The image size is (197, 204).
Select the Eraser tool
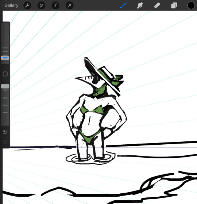pyautogui.click(x=157, y=5)
